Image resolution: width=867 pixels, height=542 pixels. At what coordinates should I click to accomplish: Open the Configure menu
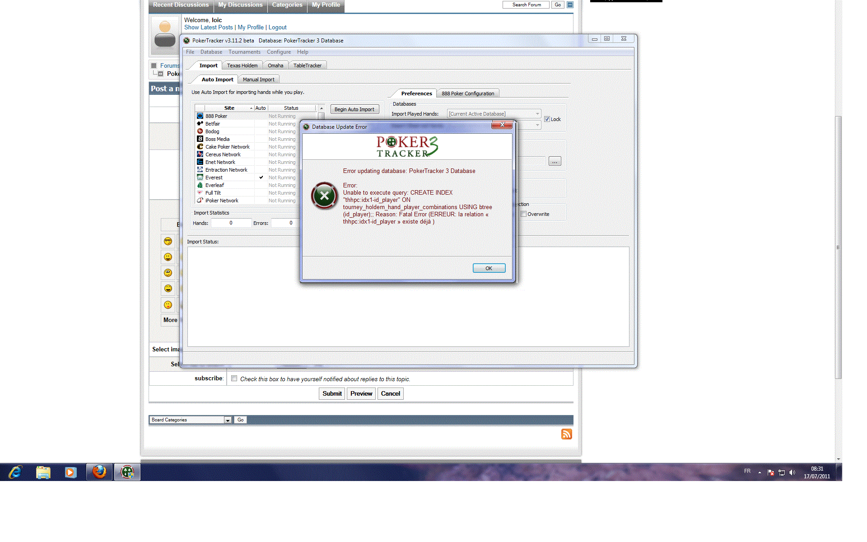(x=279, y=52)
